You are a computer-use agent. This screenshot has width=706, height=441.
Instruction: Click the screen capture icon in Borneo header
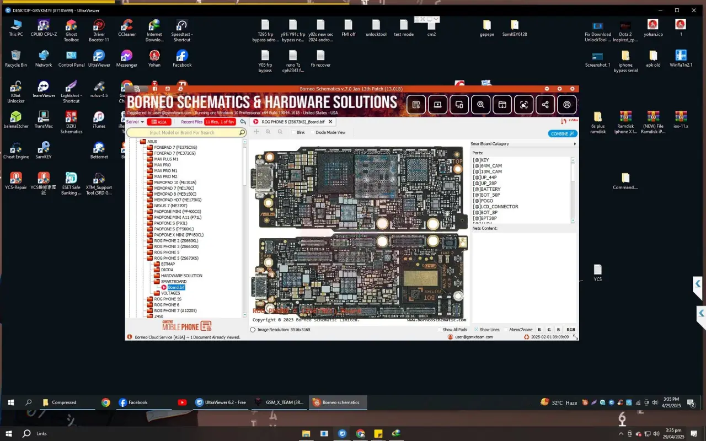(x=524, y=105)
